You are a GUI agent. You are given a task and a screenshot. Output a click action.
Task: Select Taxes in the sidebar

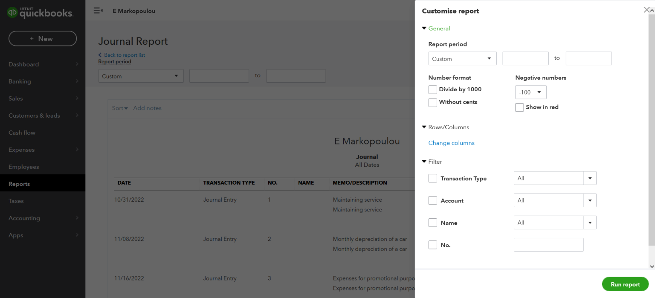(x=16, y=201)
